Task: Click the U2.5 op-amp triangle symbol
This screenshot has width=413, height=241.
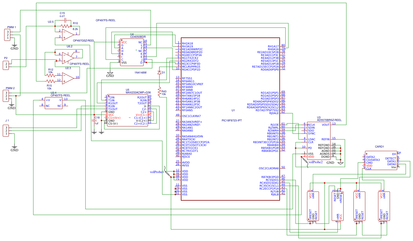Action: [68, 34]
